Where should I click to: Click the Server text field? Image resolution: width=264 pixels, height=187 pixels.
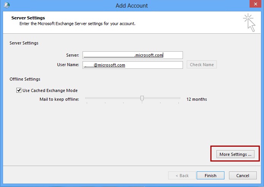133,55
